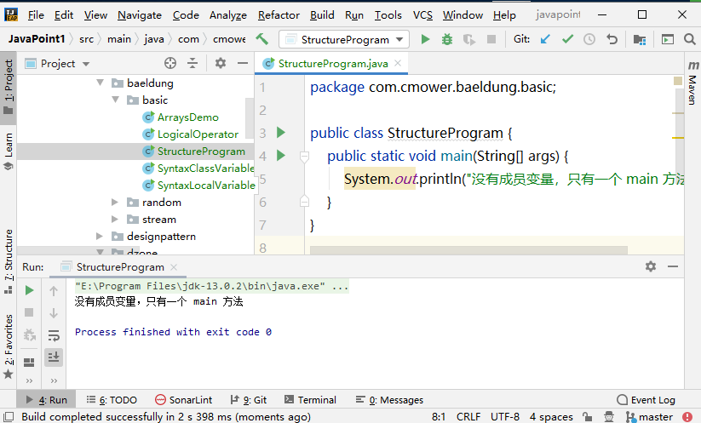Screen dimensions: 701x423
Task: Open the StructureProgram run configuration dropdown
Action: coord(344,40)
